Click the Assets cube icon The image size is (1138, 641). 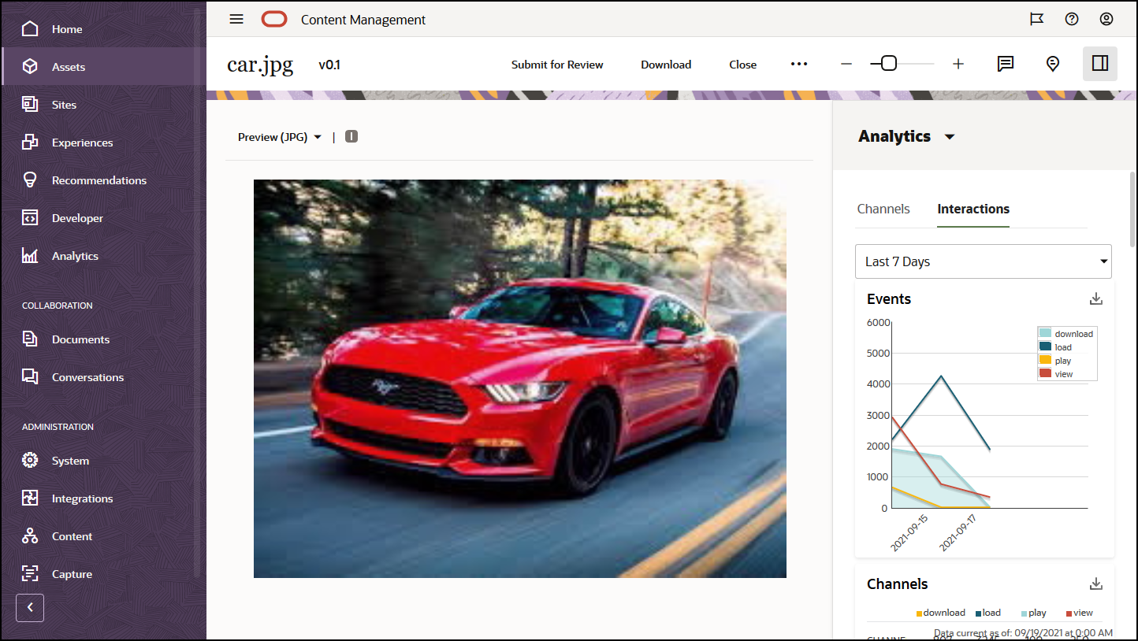point(30,67)
